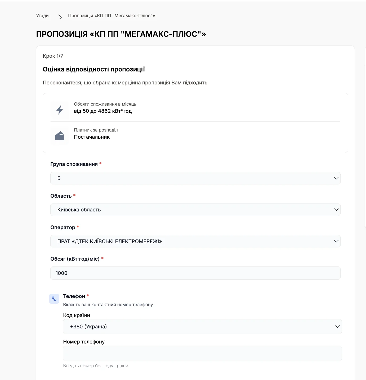Viewport: 366px width, 380px height.
Task: Click the chevron on Область field
Action: click(x=336, y=210)
